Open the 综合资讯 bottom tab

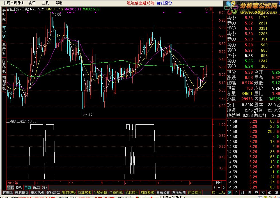pyautogui.click(x=194, y=192)
